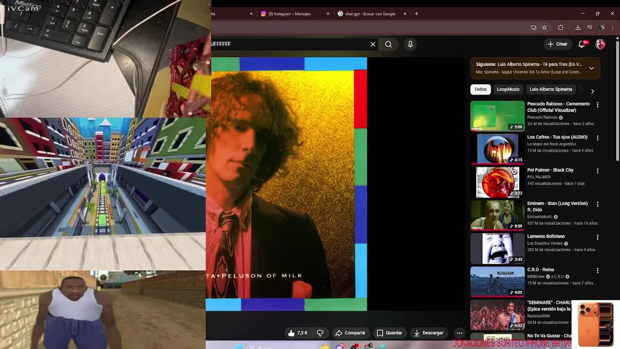
Task: Like the video showing 7,5 K
Action: pos(297,333)
